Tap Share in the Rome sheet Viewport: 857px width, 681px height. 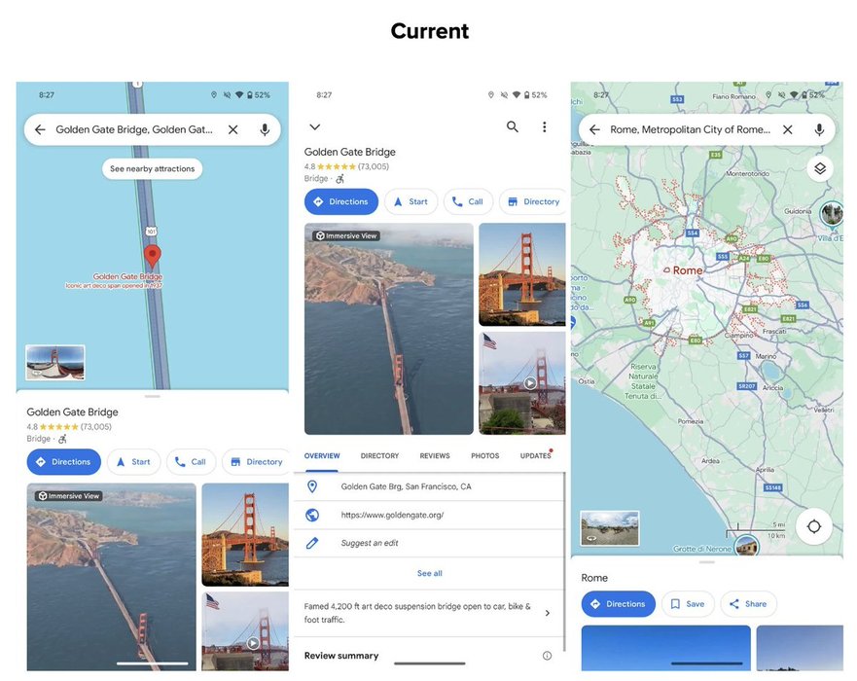pos(748,604)
